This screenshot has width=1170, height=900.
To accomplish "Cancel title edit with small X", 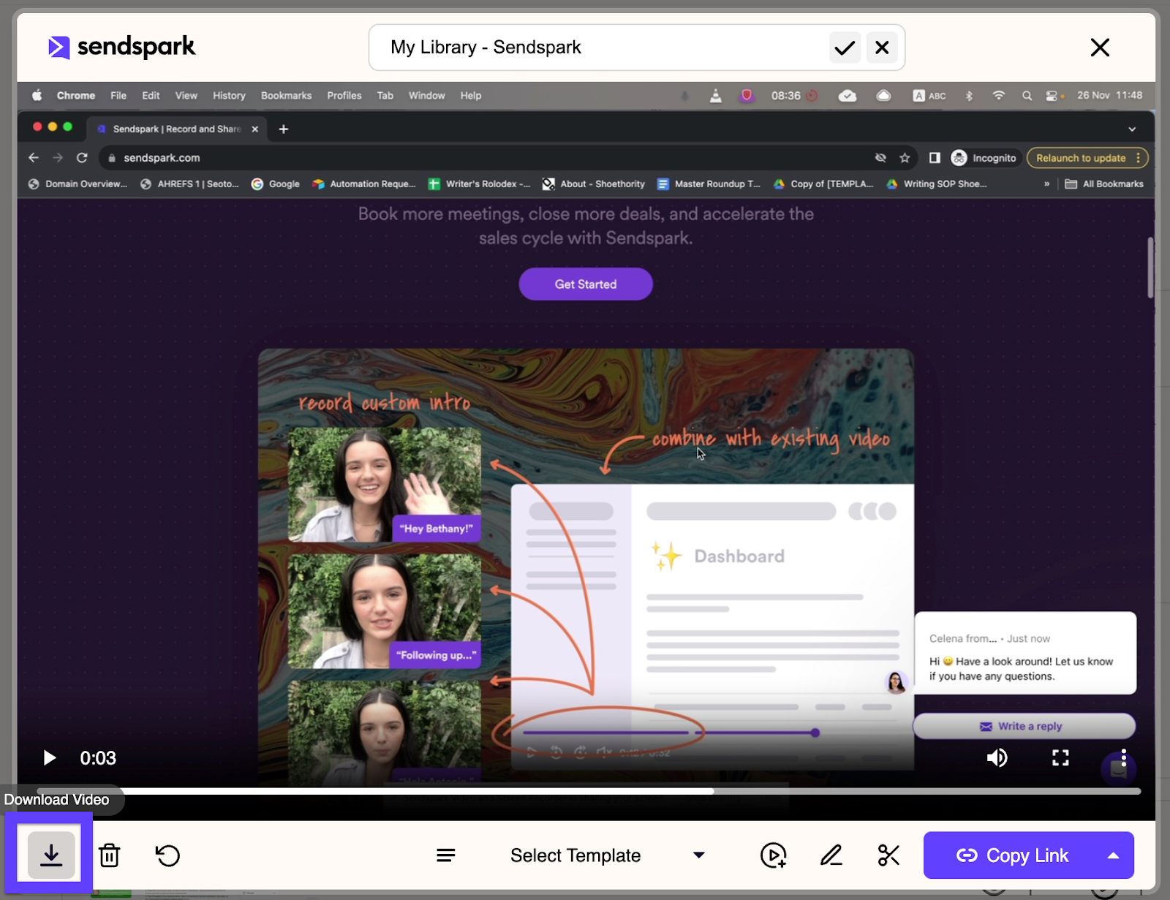I will pos(882,48).
